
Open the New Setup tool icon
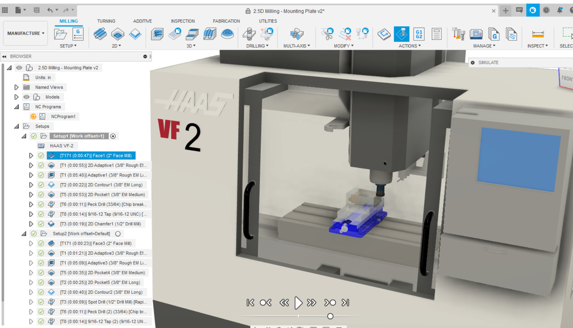coord(60,34)
